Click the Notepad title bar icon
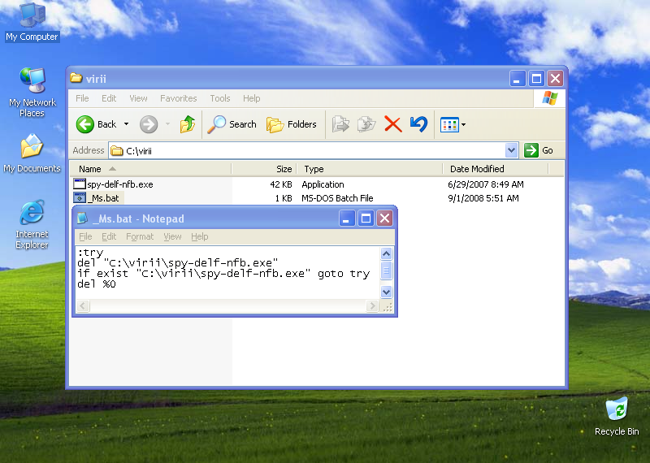650x463 pixels. (83, 218)
